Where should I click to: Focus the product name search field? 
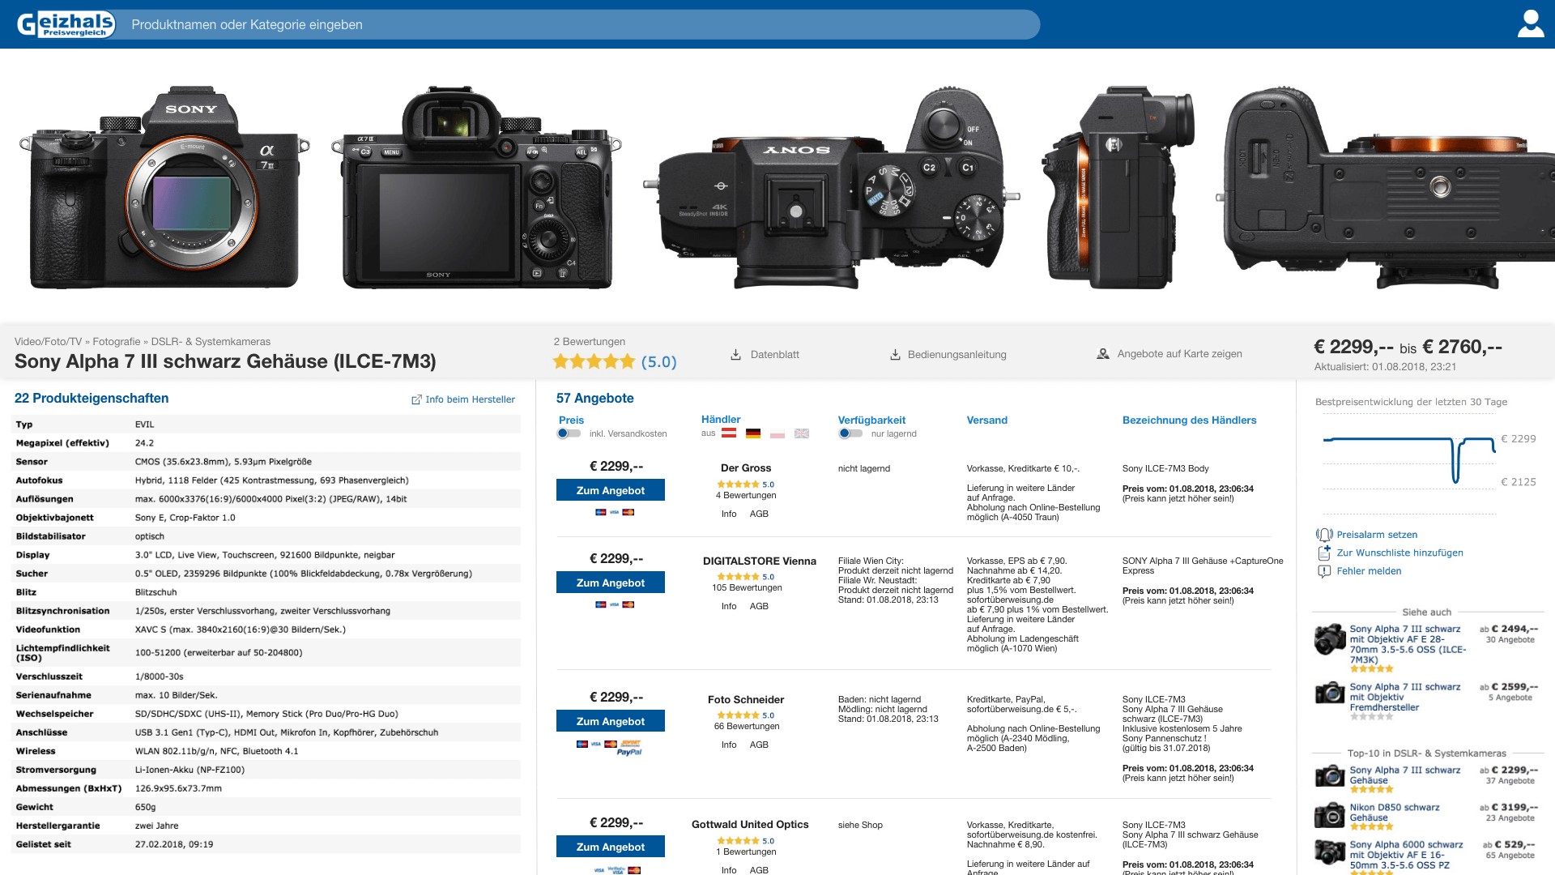click(x=579, y=24)
